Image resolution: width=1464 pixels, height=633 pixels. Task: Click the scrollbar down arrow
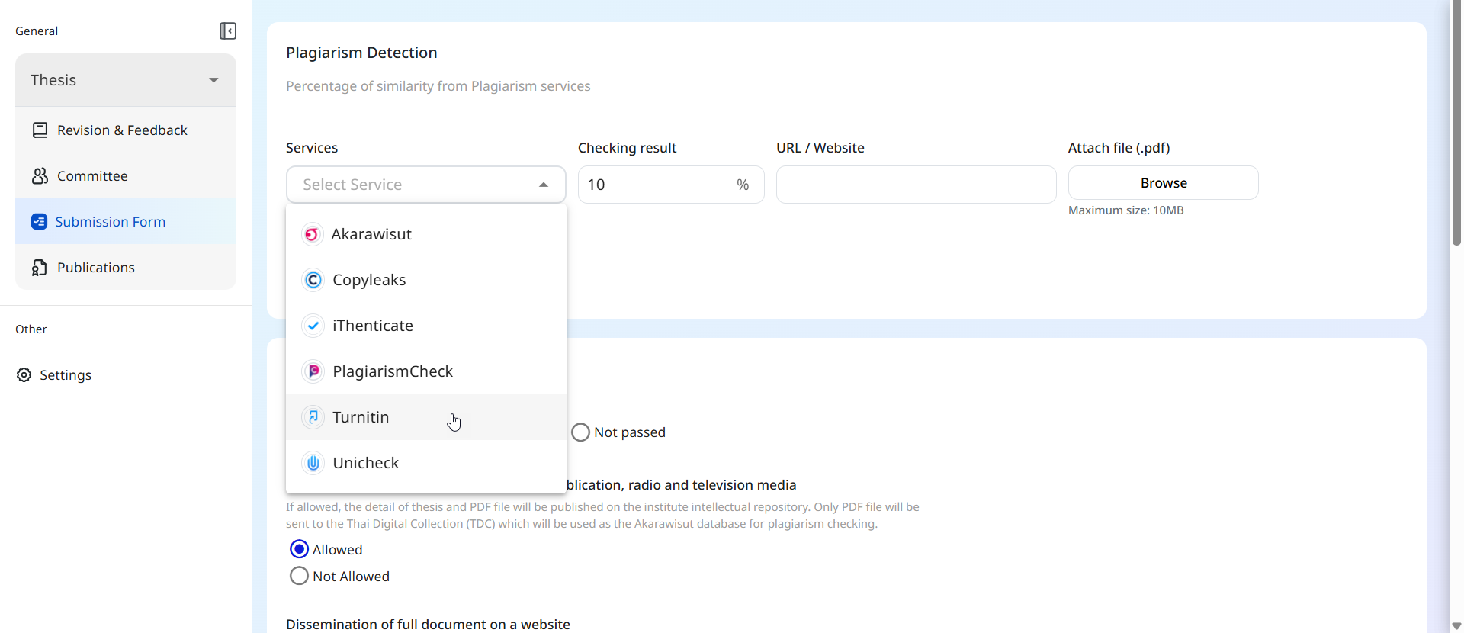[x=1456, y=626]
